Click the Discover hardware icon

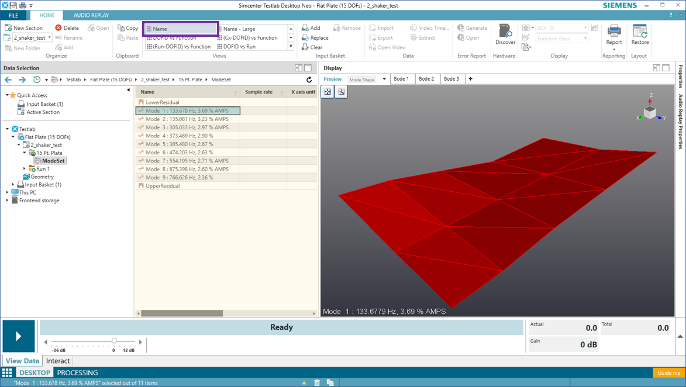pos(505,32)
